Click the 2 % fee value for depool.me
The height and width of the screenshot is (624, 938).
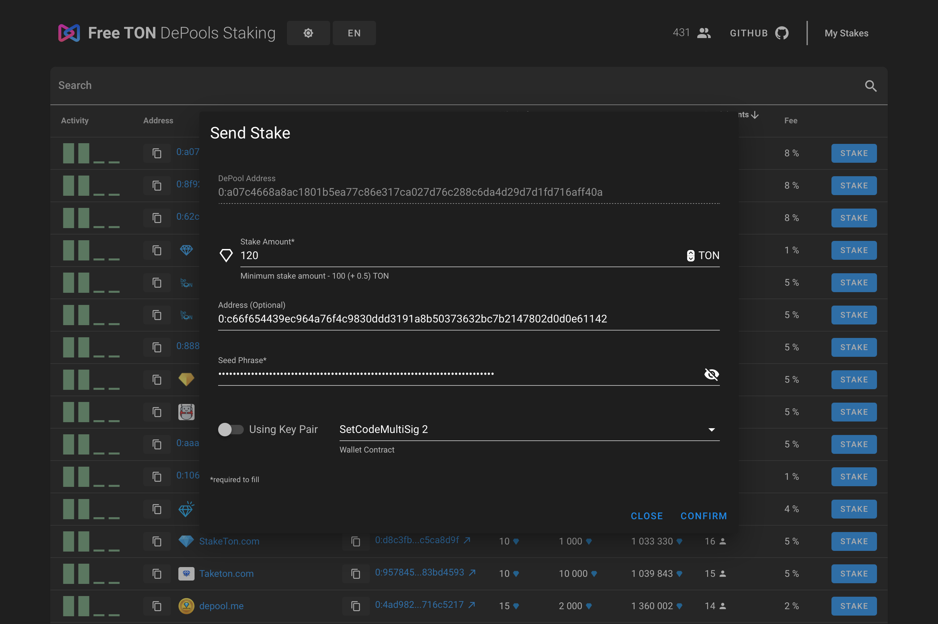point(791,606)
